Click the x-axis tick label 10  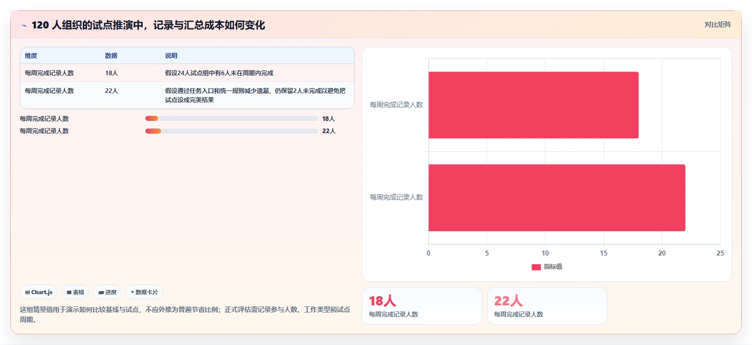coord(545,253)
